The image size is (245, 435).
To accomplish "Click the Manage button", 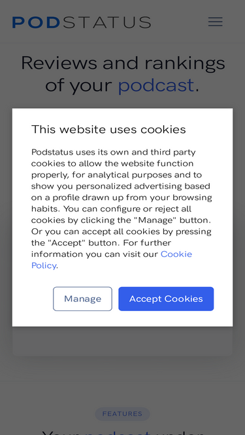I will click(82, 299).
